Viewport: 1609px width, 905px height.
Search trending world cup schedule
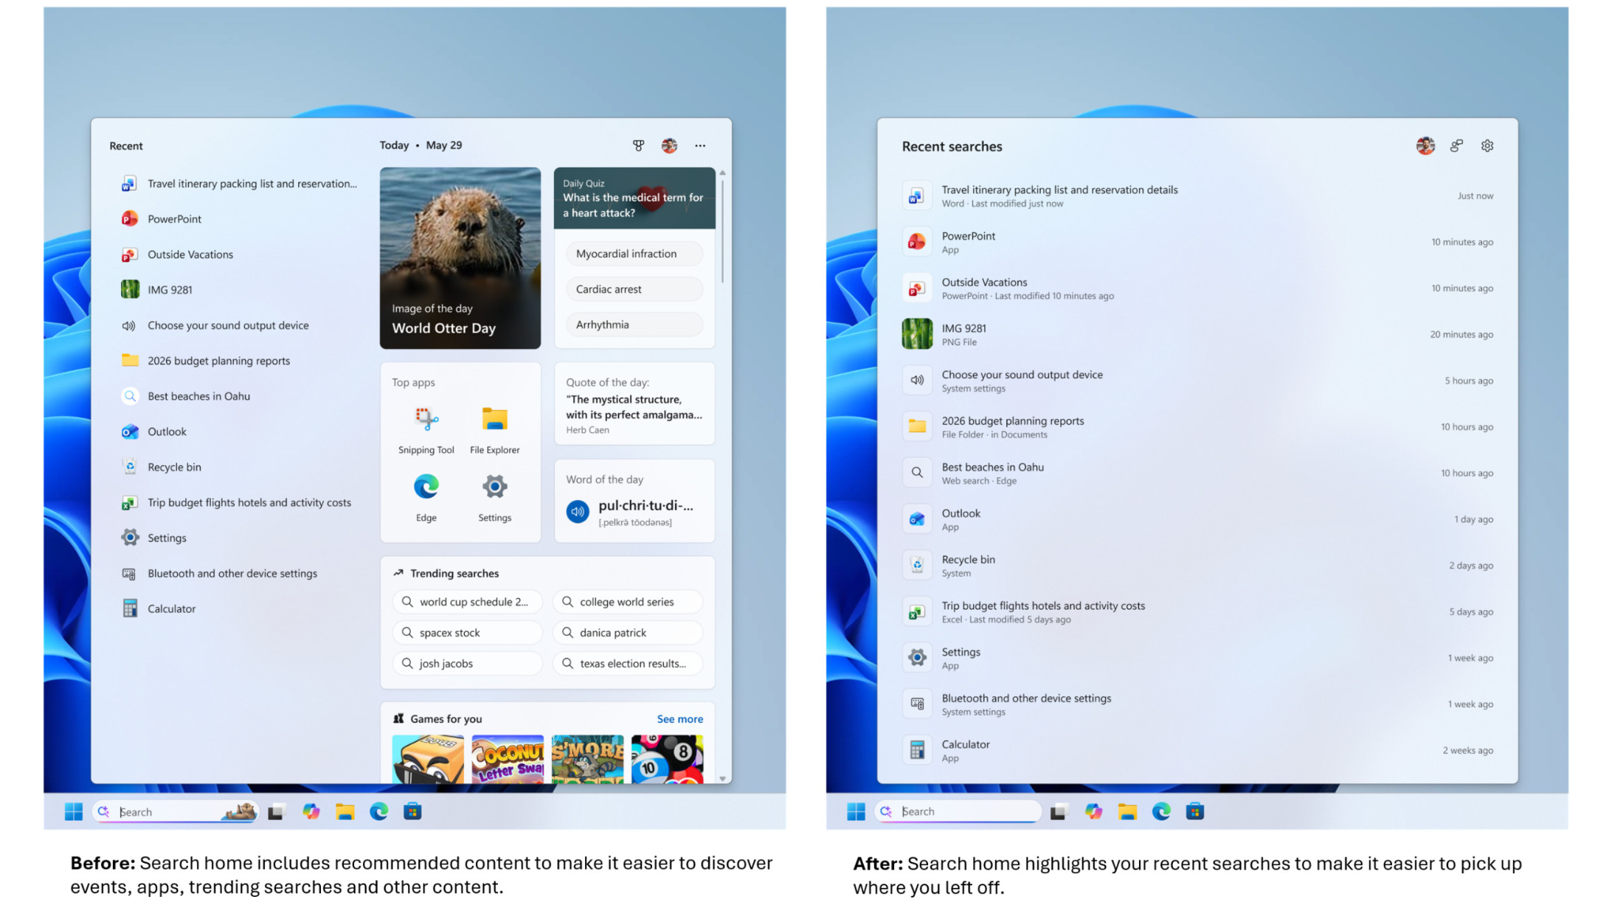coord(467,602)
